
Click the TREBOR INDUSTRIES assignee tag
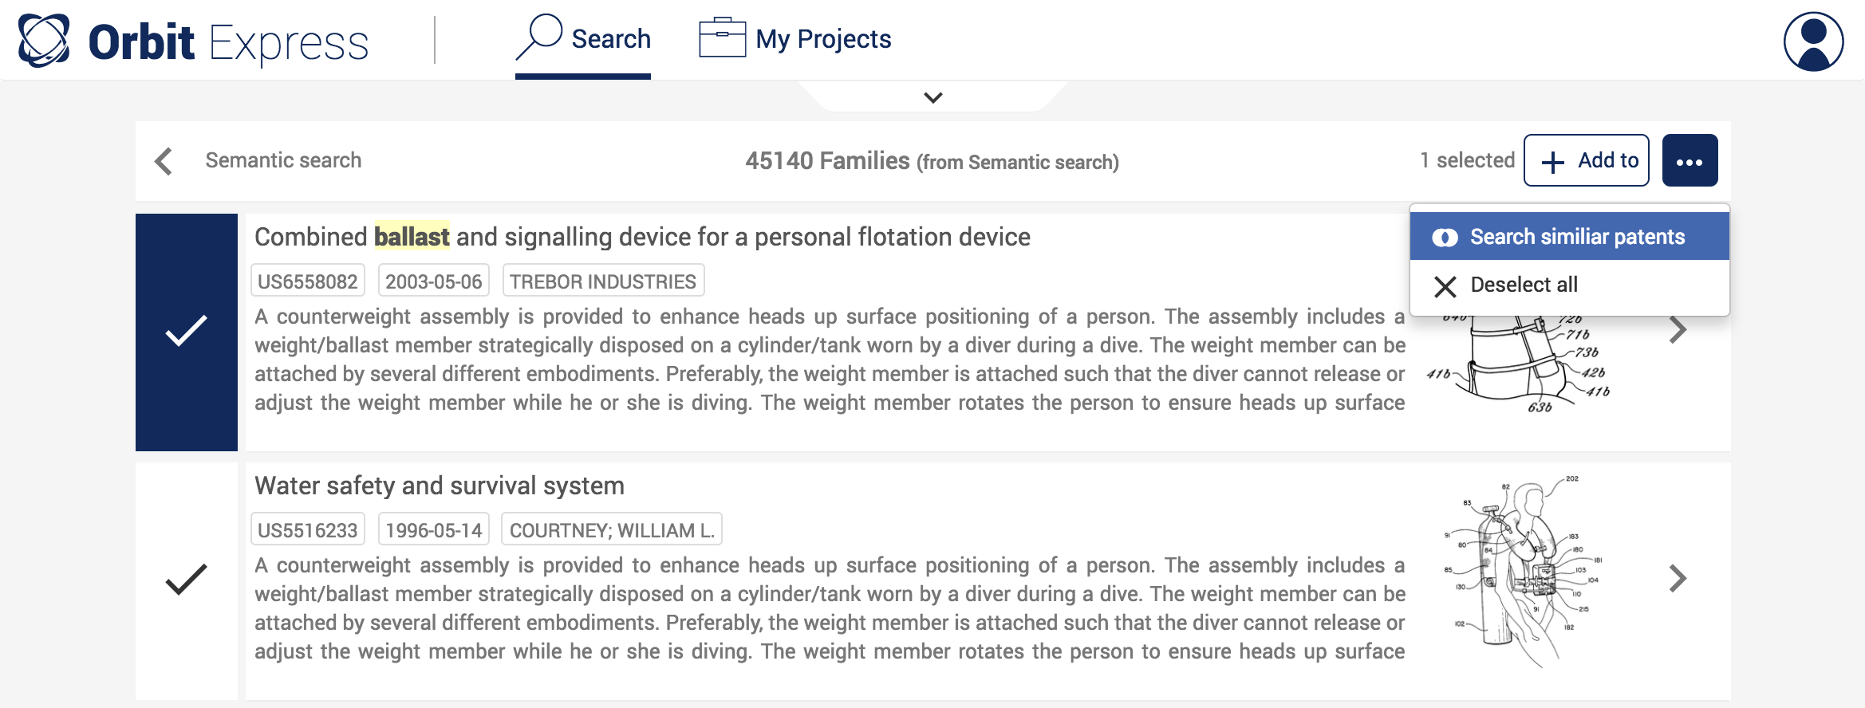coord(603,281)
